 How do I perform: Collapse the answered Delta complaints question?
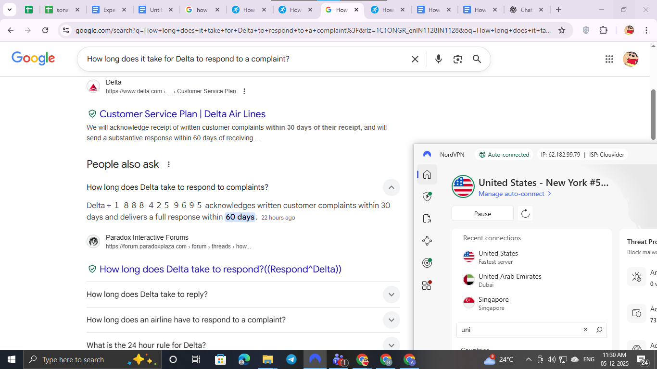pos(392,187)
